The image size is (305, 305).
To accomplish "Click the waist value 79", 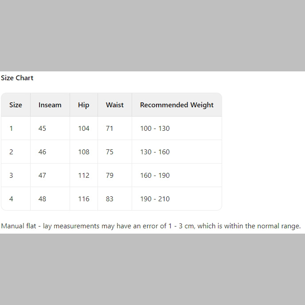I will (x=109, y=176).
